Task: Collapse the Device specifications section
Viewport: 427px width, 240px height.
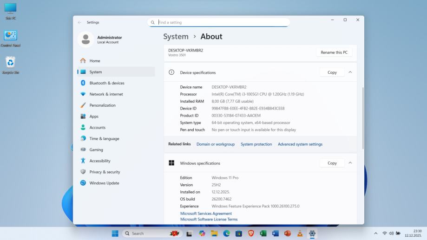Action: point(350,72)
